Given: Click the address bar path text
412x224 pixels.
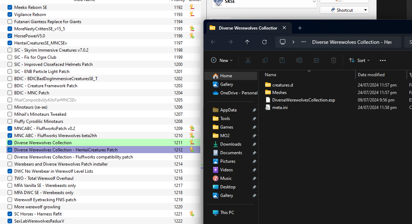Looking at the screenshot, I should pos(351,42).
